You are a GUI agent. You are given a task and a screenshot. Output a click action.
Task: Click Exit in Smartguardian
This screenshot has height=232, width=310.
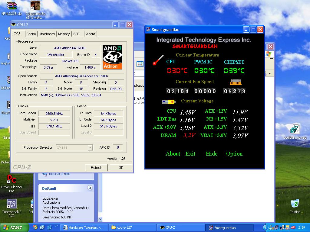190,154
